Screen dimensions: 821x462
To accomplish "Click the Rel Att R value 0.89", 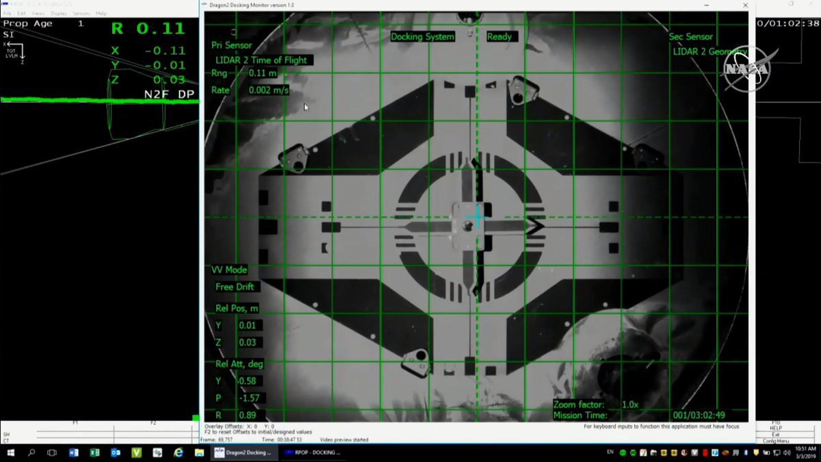I will [x=249, y=415].
